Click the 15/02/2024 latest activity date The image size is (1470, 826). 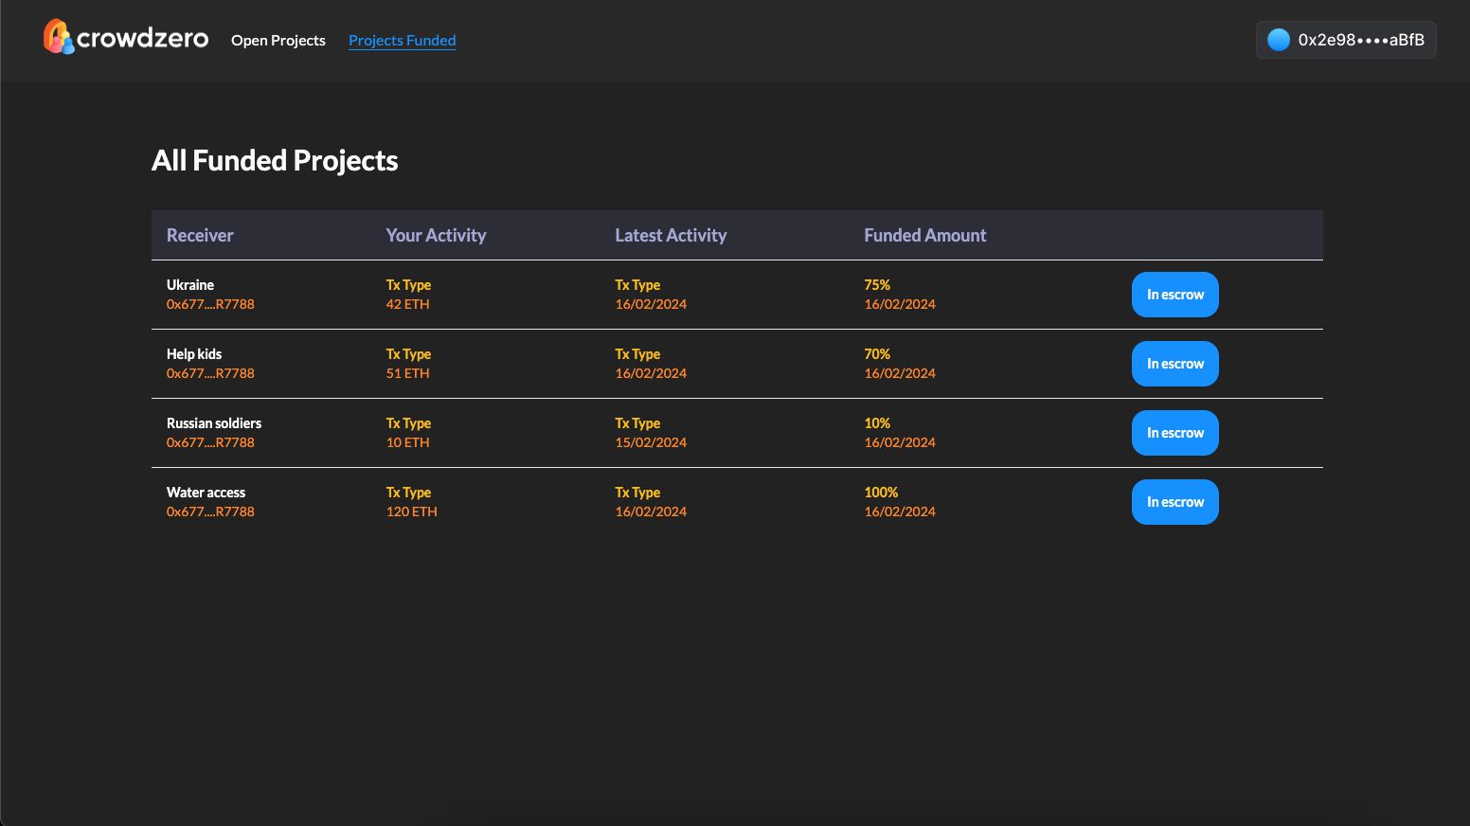[651, 442]
